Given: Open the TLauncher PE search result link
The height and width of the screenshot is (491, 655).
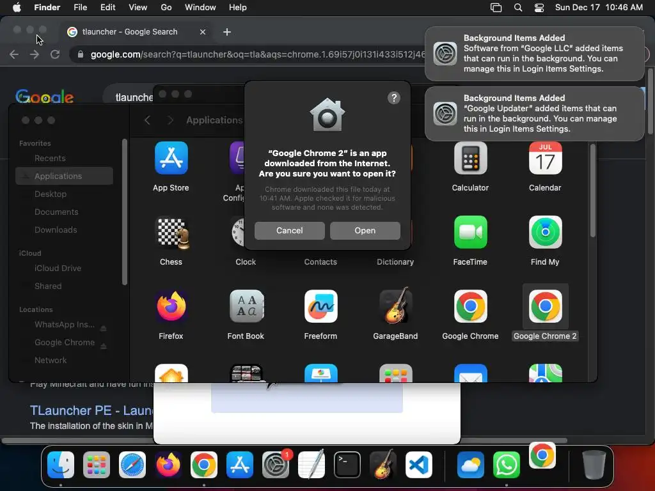Looking at the screenshot, I should (x=91, y=410).
